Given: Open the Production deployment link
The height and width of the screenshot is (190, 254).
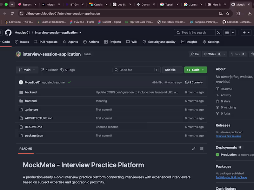Looking at the screenshot, I should 229,155.
